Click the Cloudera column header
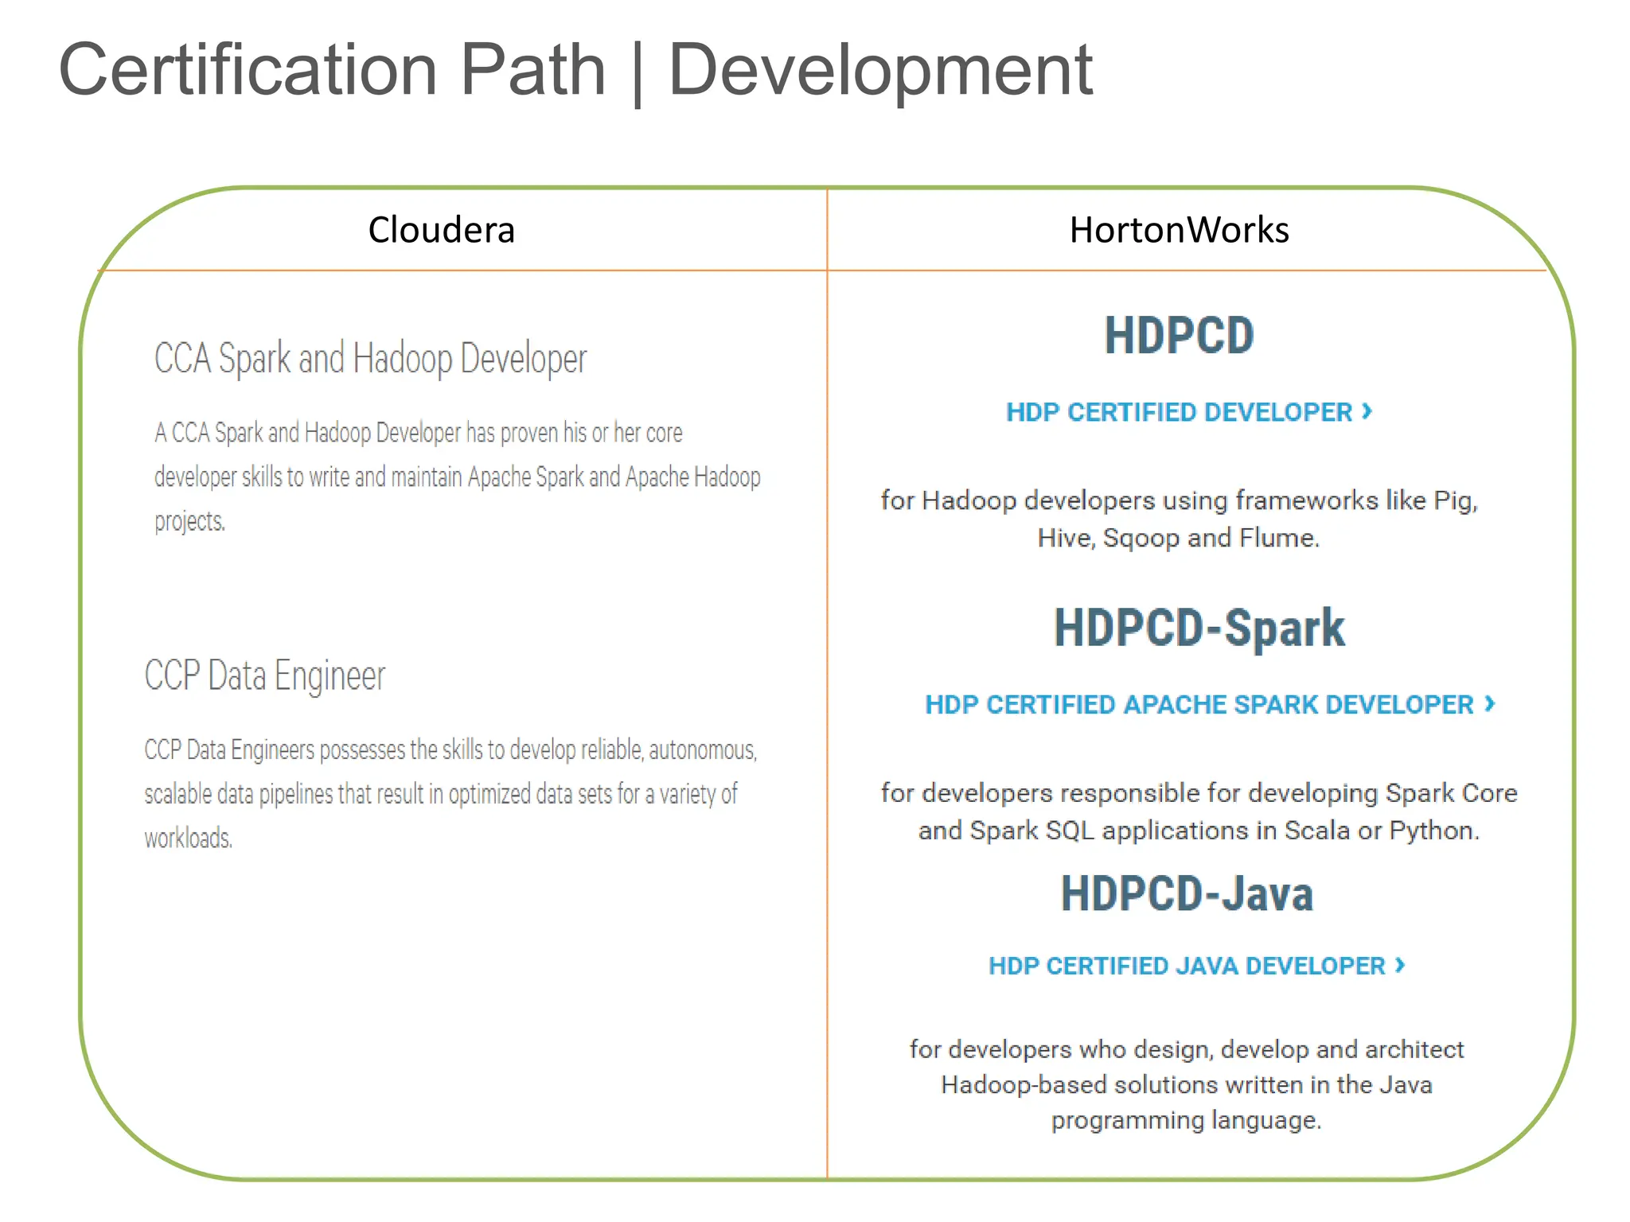Viewport: 1630px width, 1222px height. point(442,230)
